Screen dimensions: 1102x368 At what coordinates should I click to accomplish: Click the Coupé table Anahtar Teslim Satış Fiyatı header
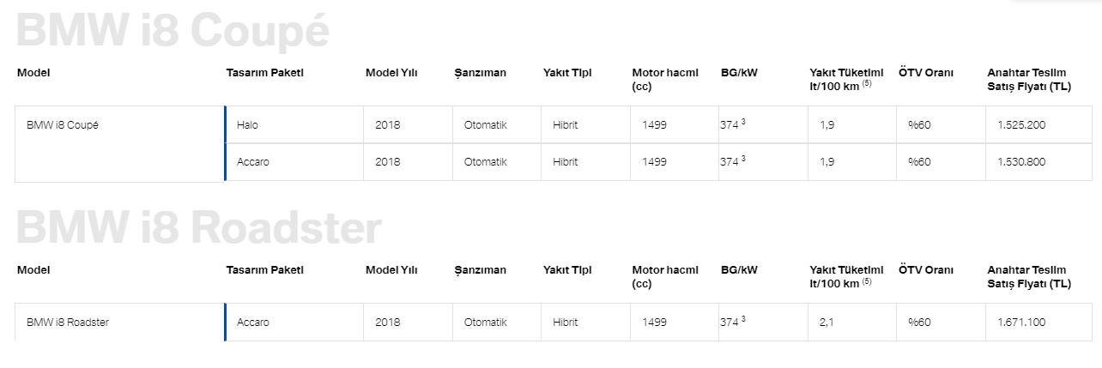coord(1029,80)
